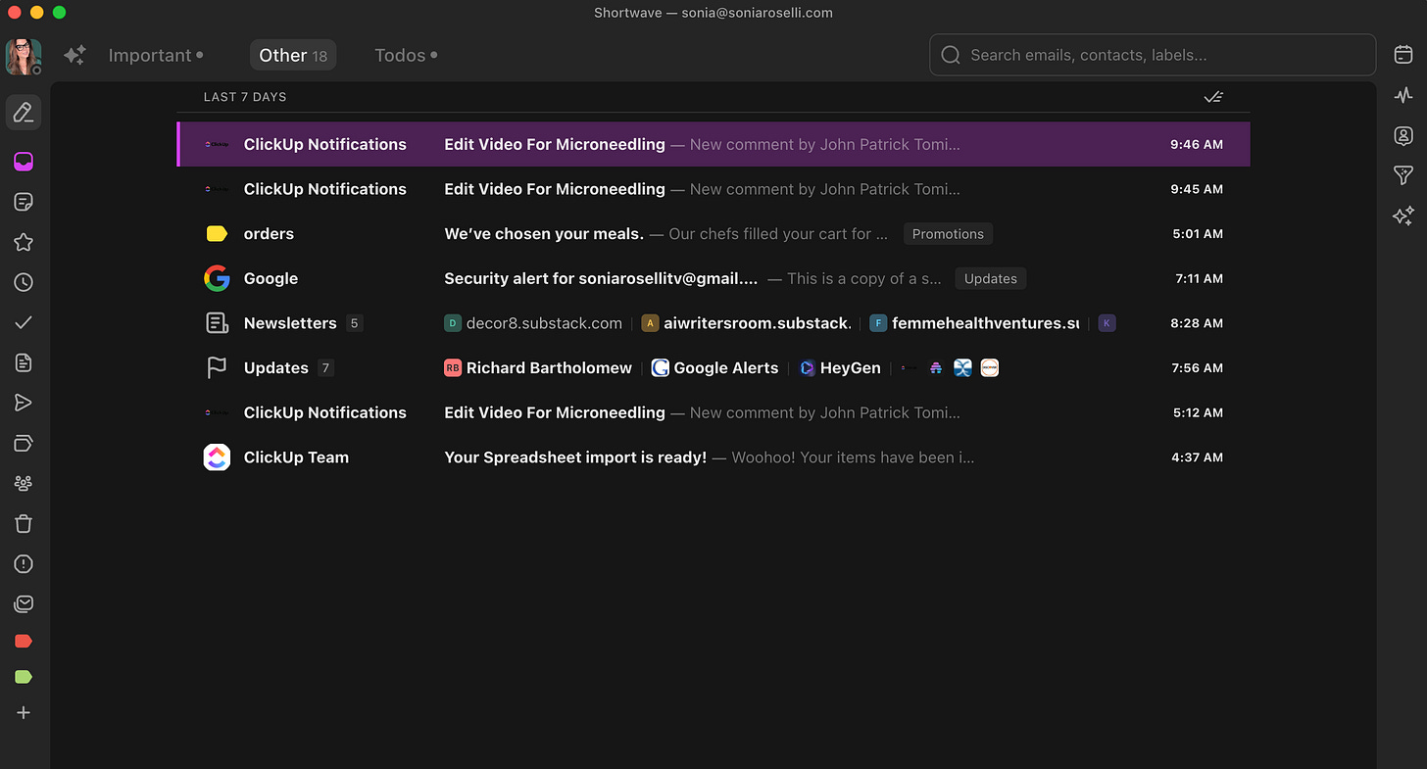
Task: Open the profile avatar at top left
Action: 24,57
